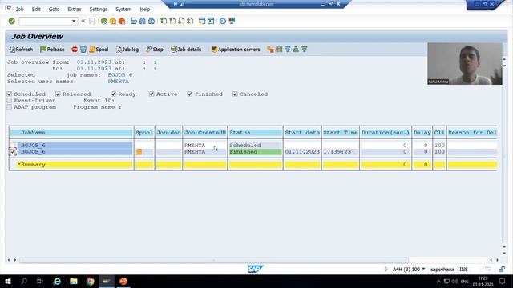Image resolution: width=513 pixels, height=288 pixels.
Task: Click the Release button
Action: point(52,50)
